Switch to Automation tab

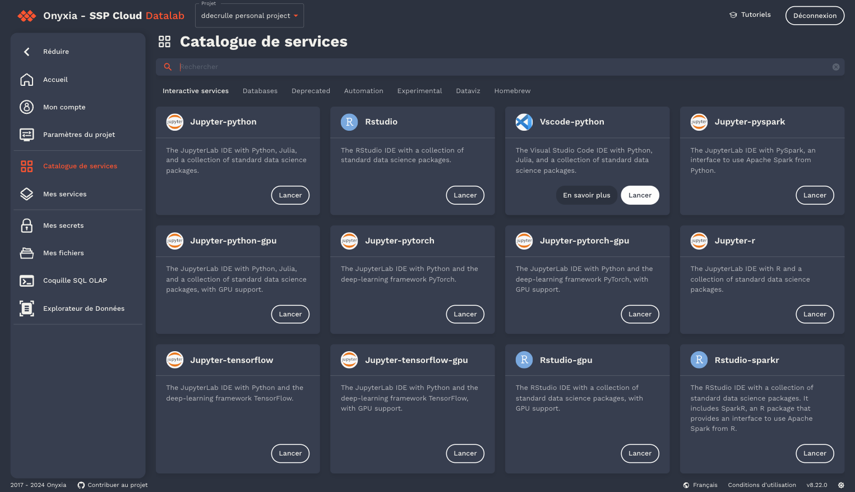pos(364,91)
